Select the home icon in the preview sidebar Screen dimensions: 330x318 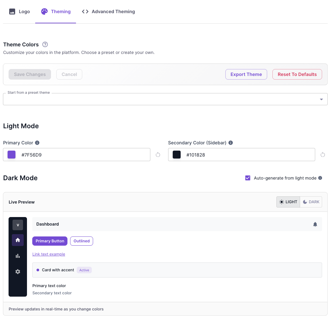(x=18, y=240)
